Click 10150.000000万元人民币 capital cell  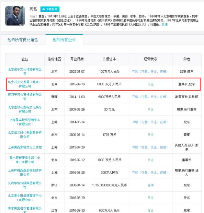tap(109, 185)
